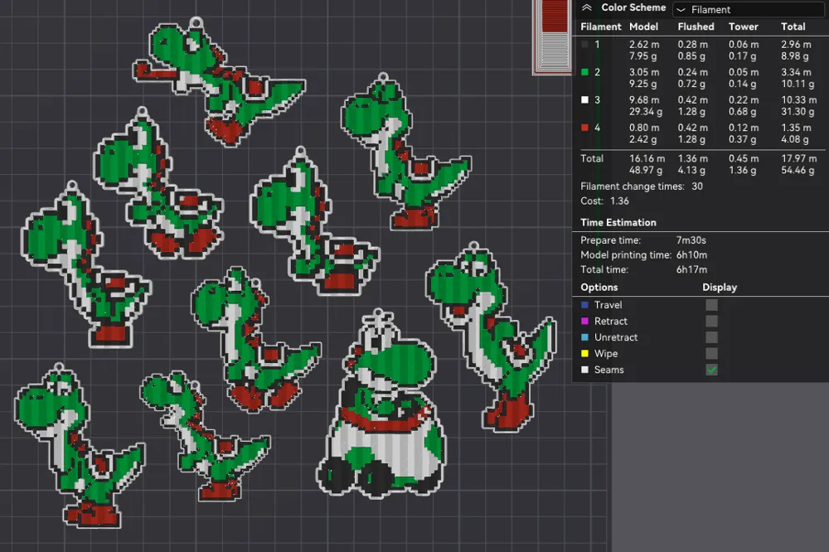The width and height of the screenshot is (829, 552).
Task: Click the green filament 2 swatch
Action: 584,72
